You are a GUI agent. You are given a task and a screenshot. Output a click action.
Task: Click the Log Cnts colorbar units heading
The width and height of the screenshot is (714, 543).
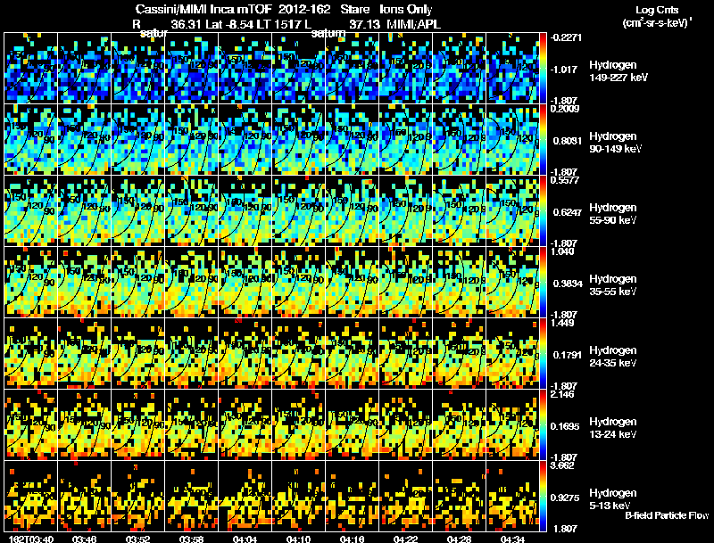(657, 16)
